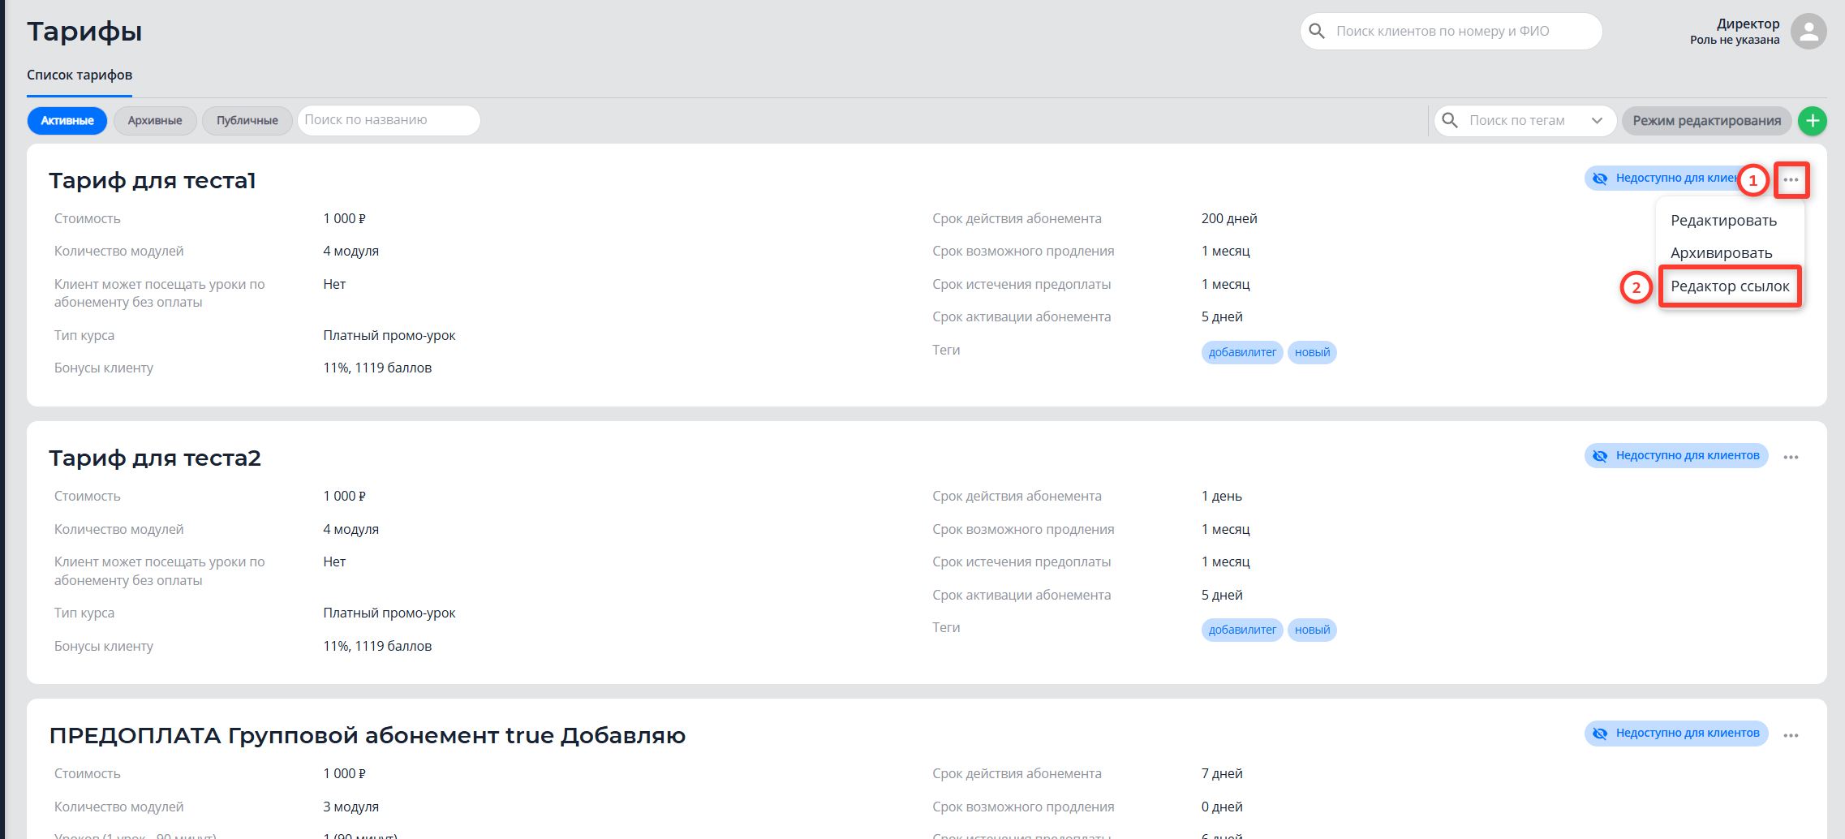Select Редактор ссылок menu entry
The image size is (1845, 839).
pos(1730,286)
